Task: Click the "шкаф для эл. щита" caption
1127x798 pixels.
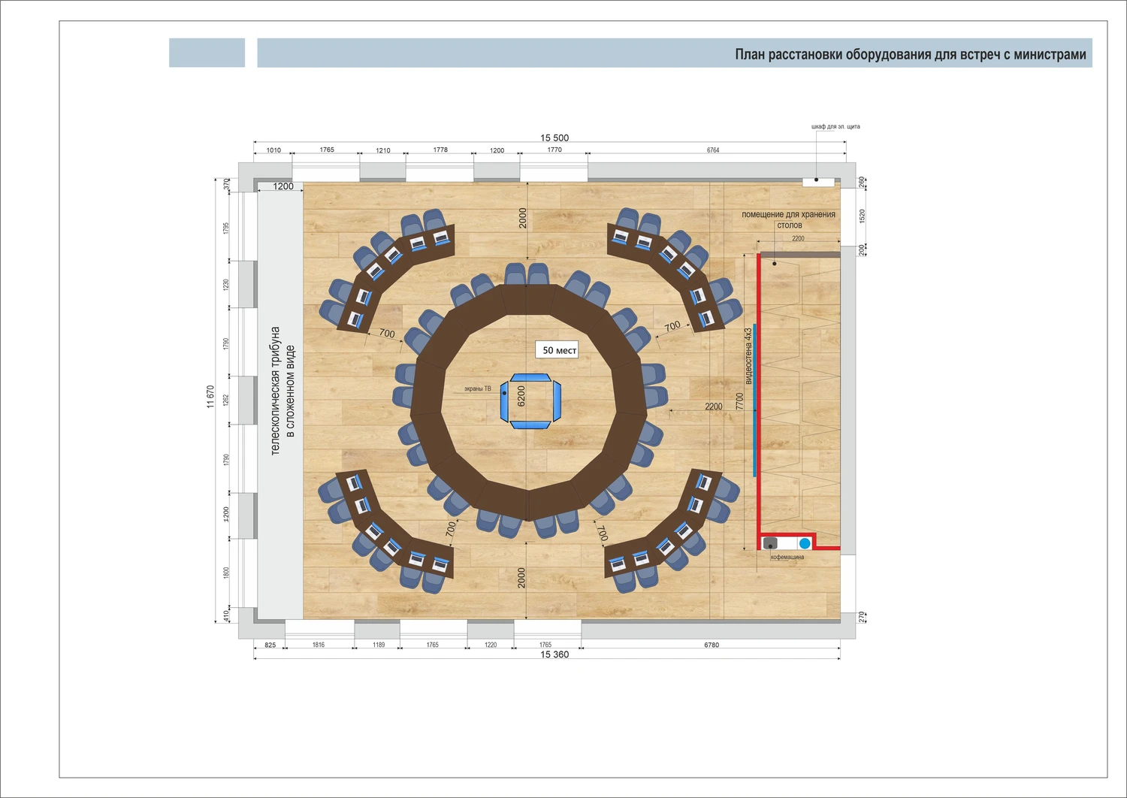Action: (835, 127)
